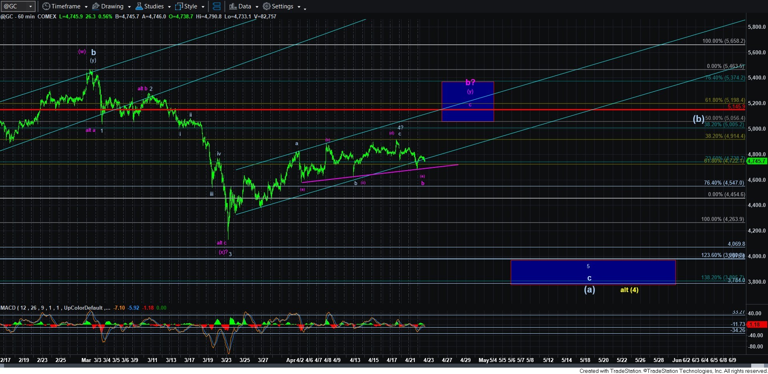Open the Style menu label
The height and width of the screenshot is (374, 768).
pyautogui.click(x=191, y=6)
